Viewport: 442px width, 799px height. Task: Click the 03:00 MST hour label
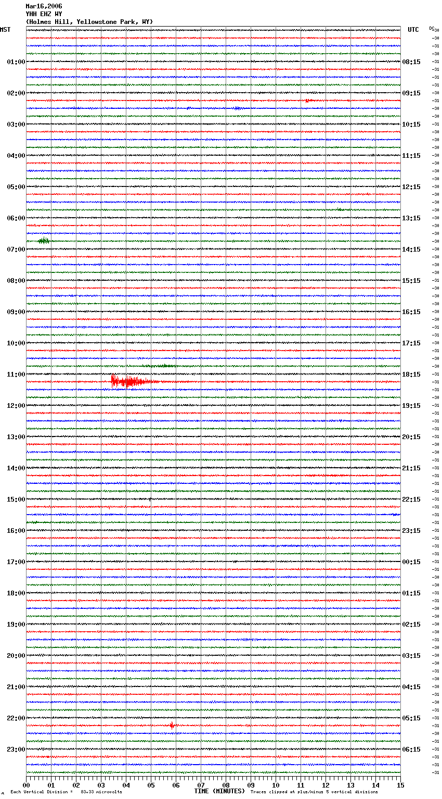[x=16, y=124]
